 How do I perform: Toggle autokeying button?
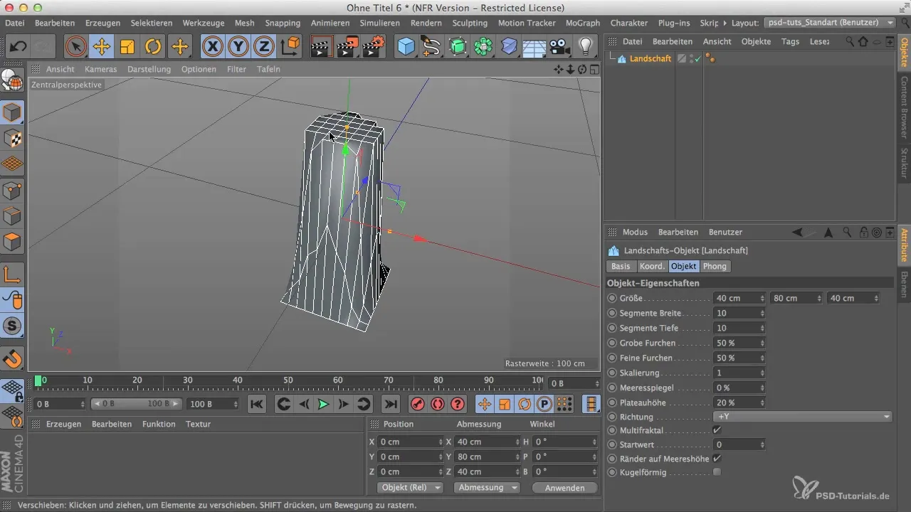pos(438,404)
